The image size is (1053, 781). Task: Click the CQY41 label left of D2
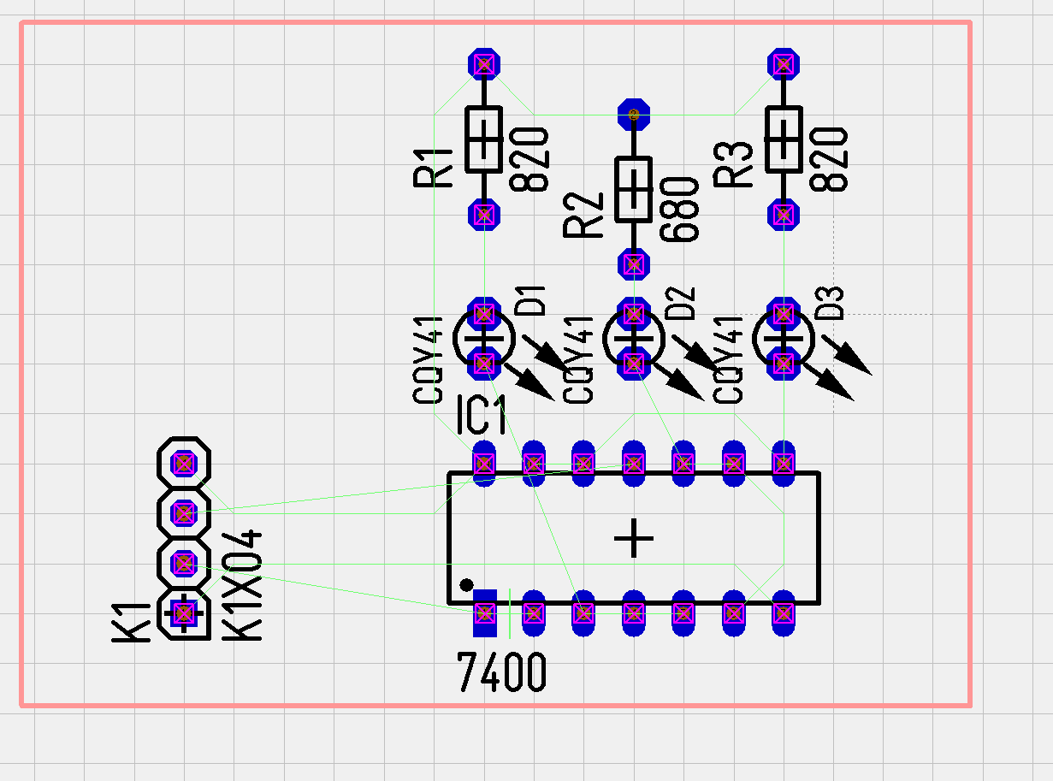579,359
